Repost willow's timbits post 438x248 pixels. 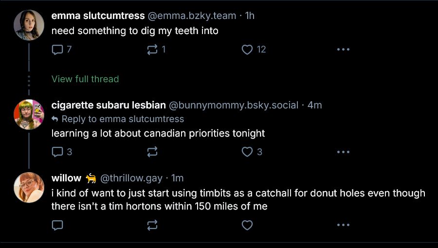[152, 225]
